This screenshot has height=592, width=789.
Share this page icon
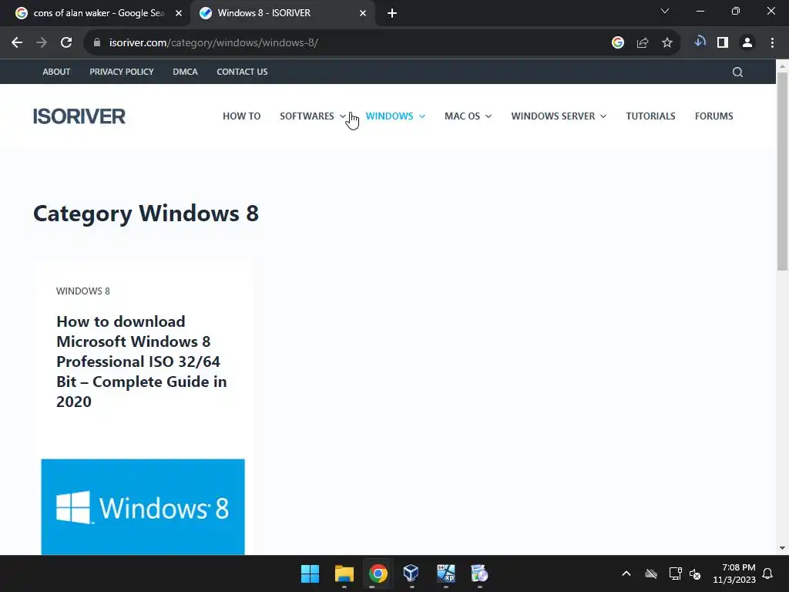coord(643,43)
